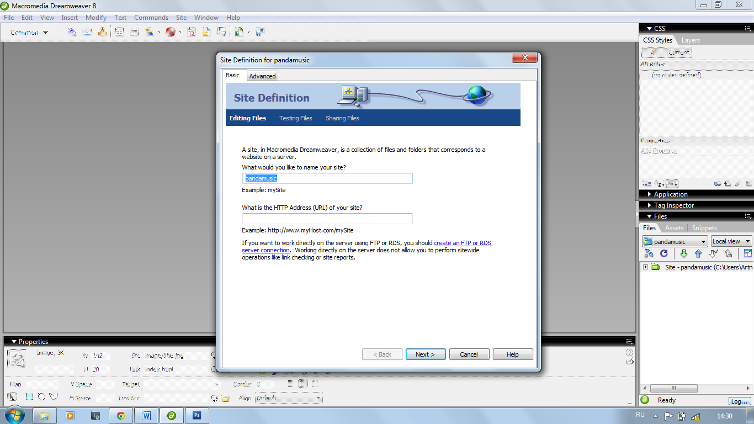Toggle the All view button in CSS Styles
Viewport: 754px width, 424px height.
click(654, 52)
